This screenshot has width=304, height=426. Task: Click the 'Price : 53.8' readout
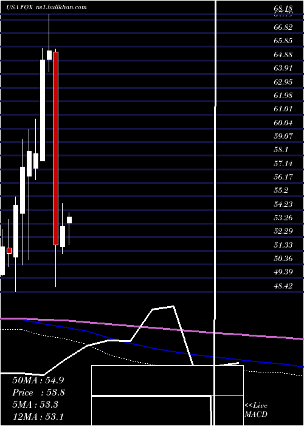click(x=38, y=393)
